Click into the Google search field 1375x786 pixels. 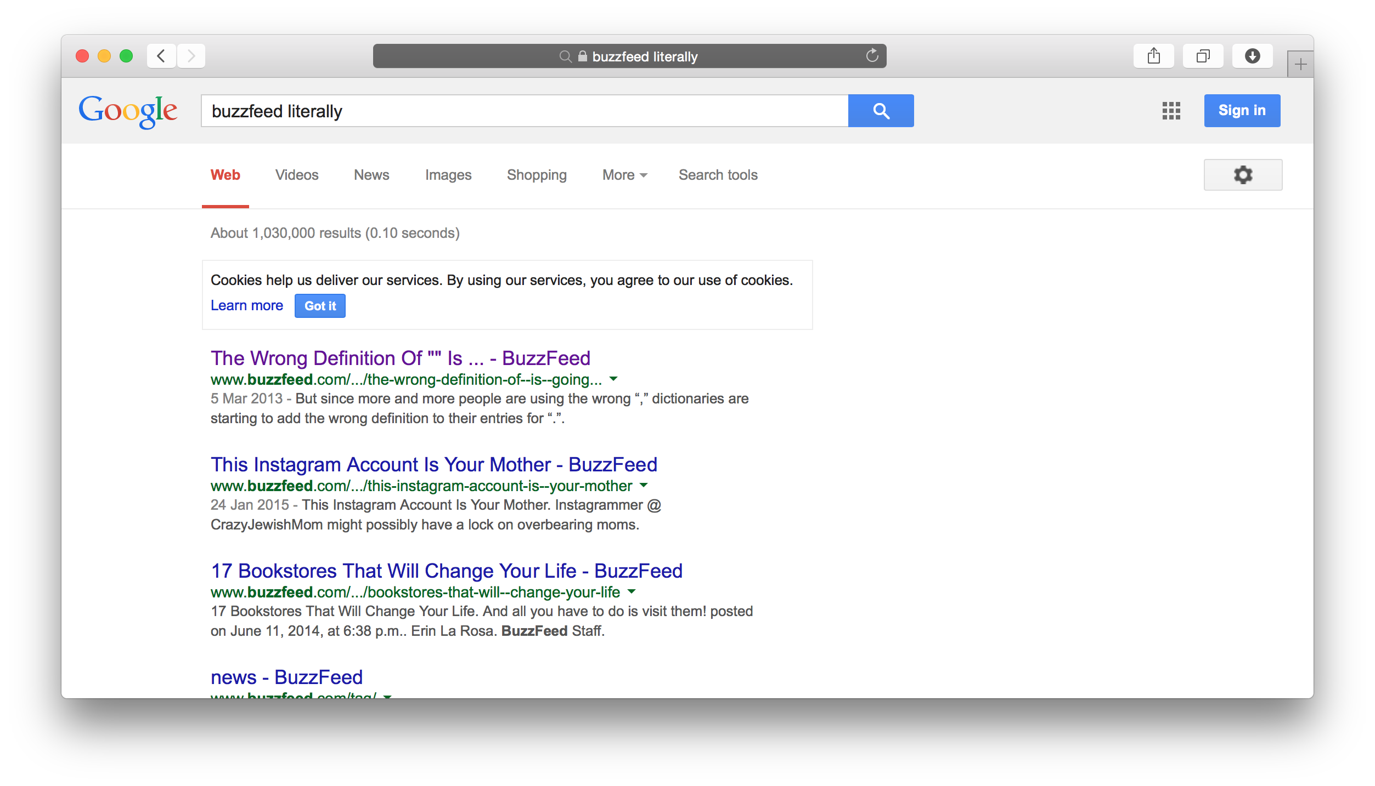click(x=524, y=111)
